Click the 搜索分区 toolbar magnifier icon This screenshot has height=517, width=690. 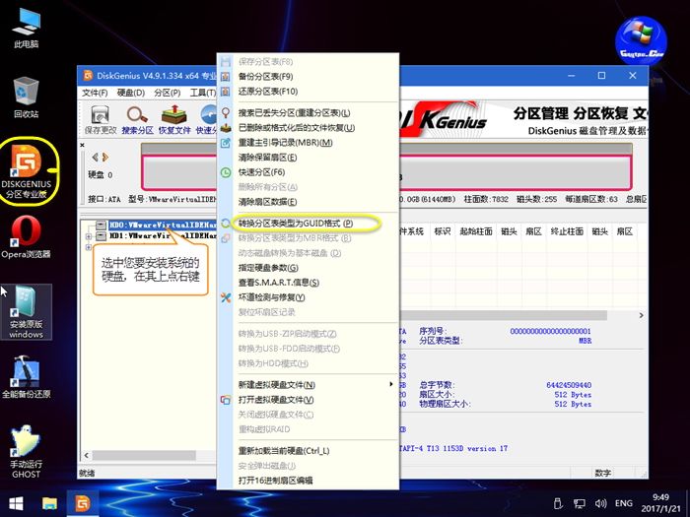coord(137,119)
